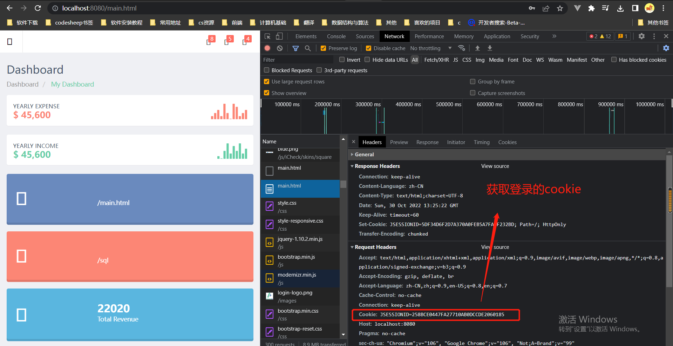Stop recording network log (red record button)
Screen dimensions: 673x346
point(267,48)
